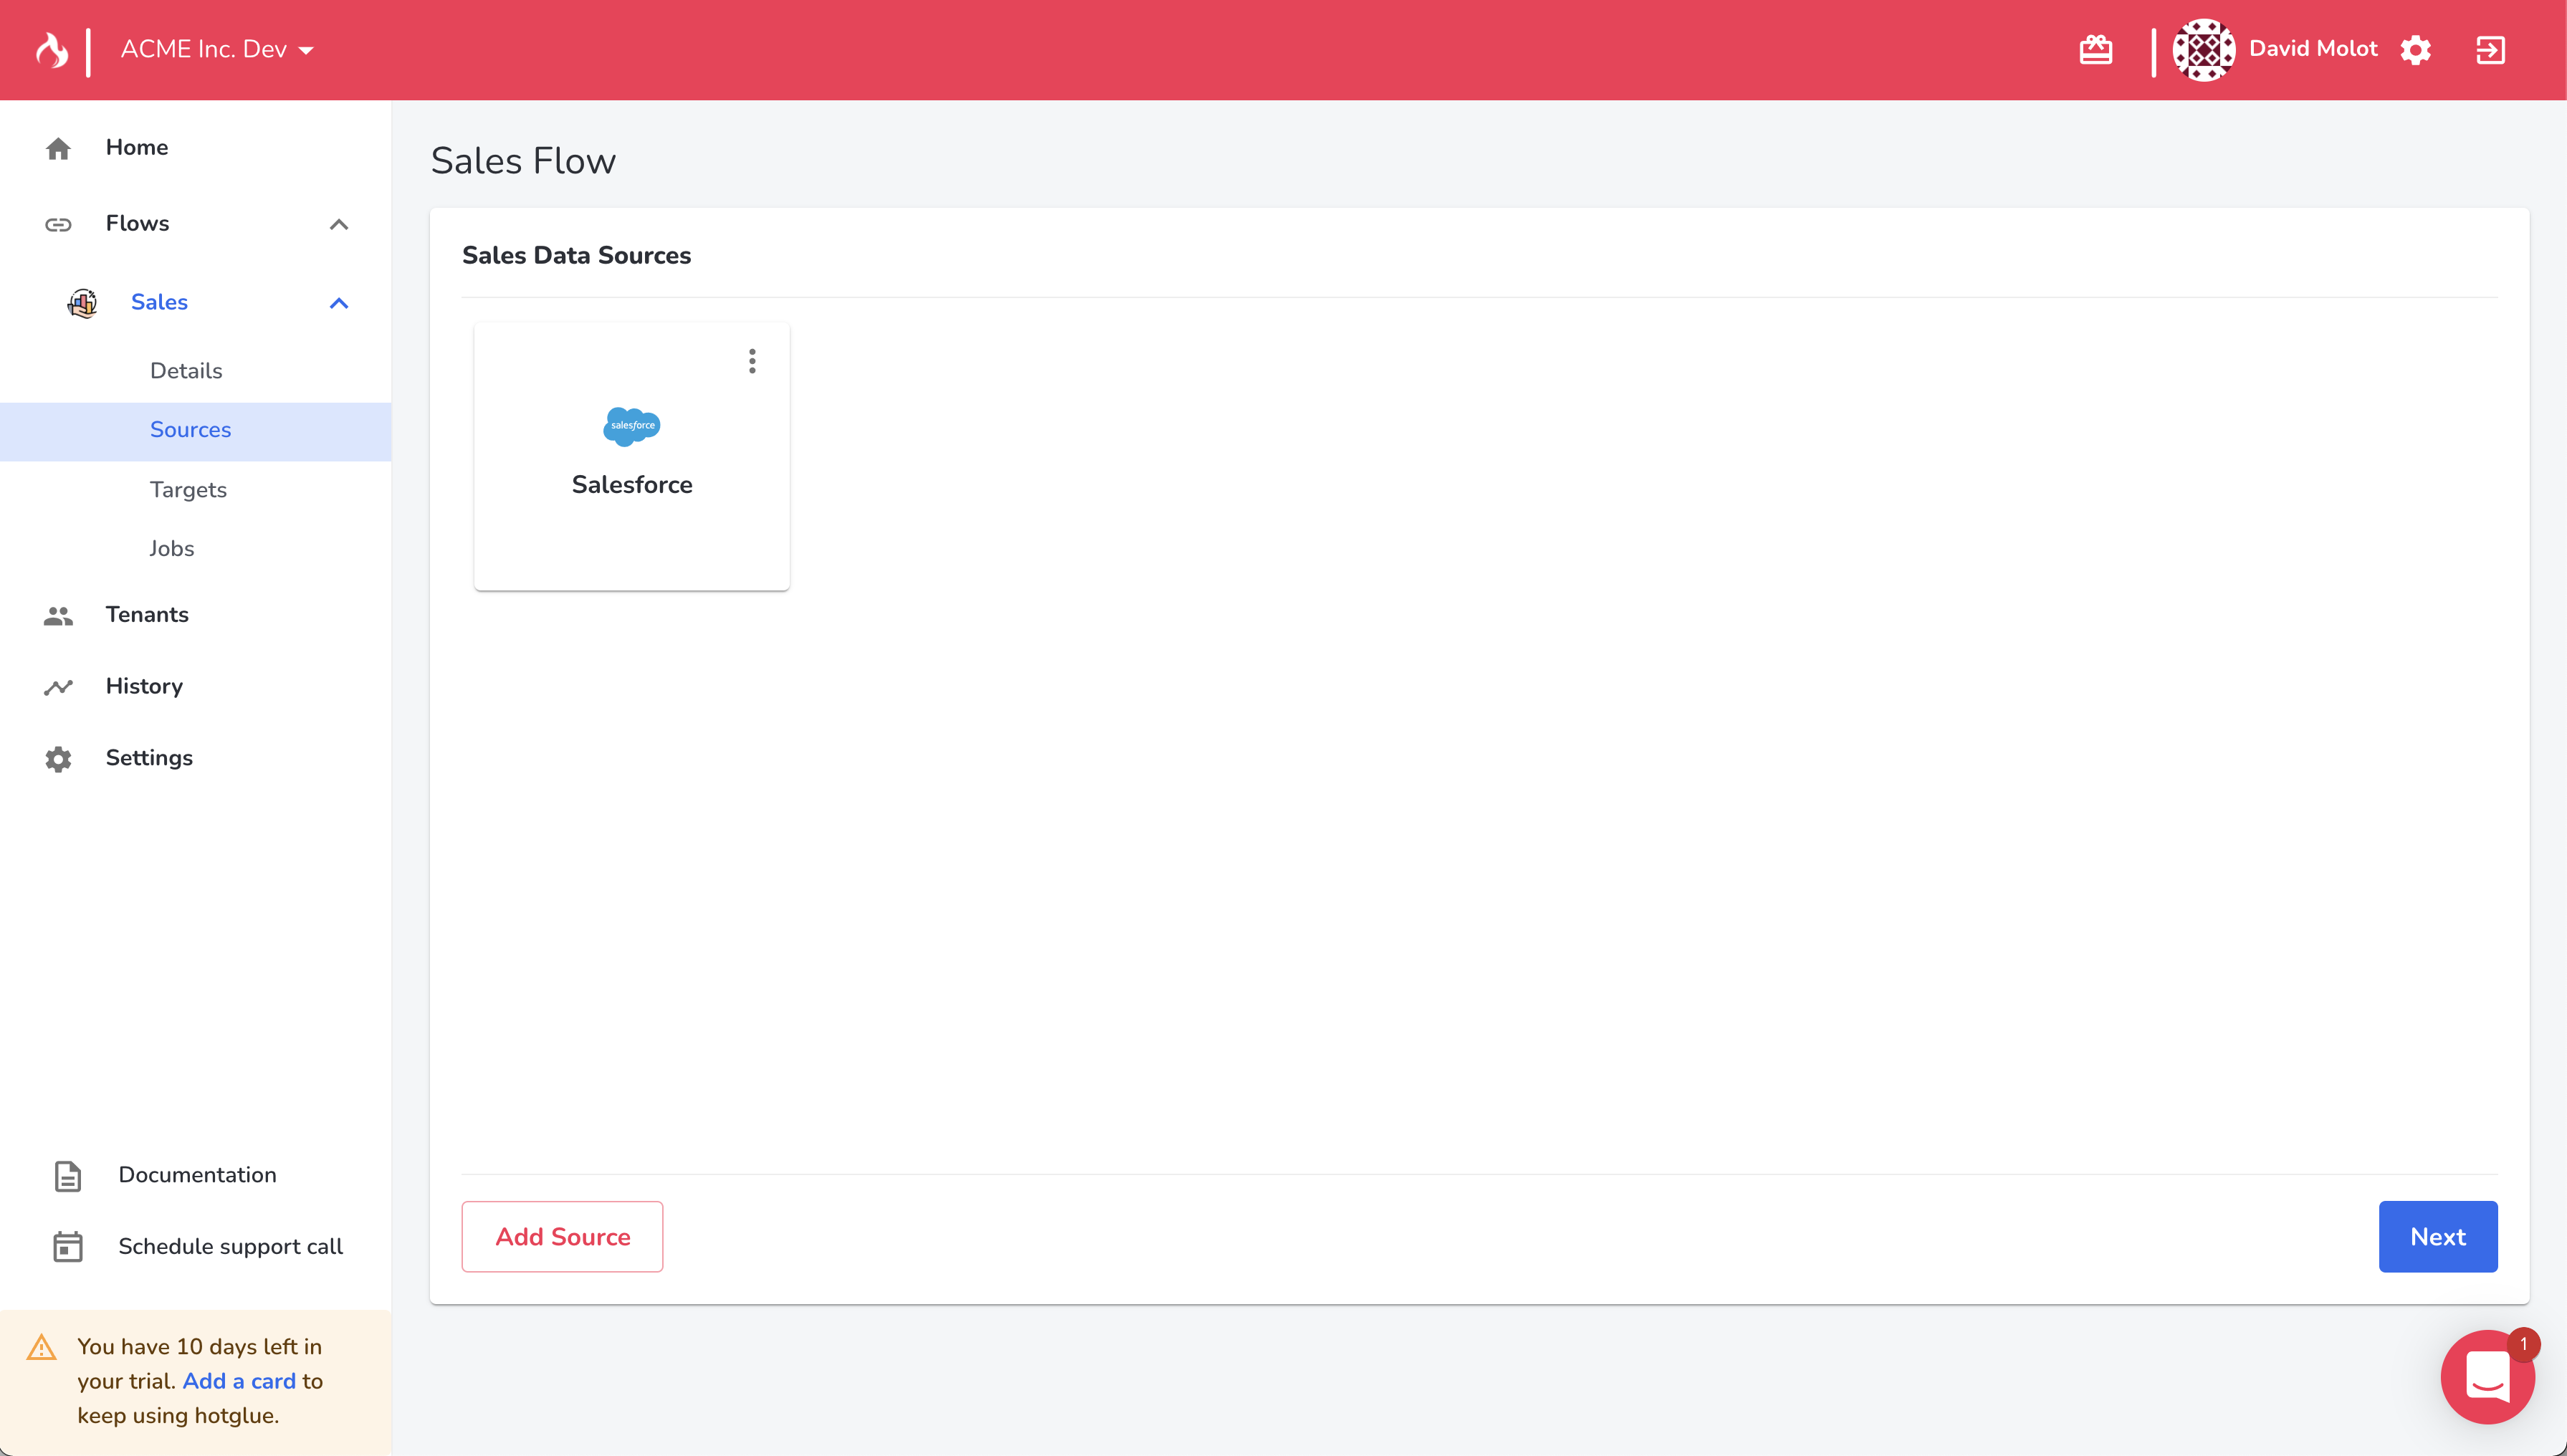Click the Next button
The image size is (2567, 1456).
[x=2438, y=1237]
